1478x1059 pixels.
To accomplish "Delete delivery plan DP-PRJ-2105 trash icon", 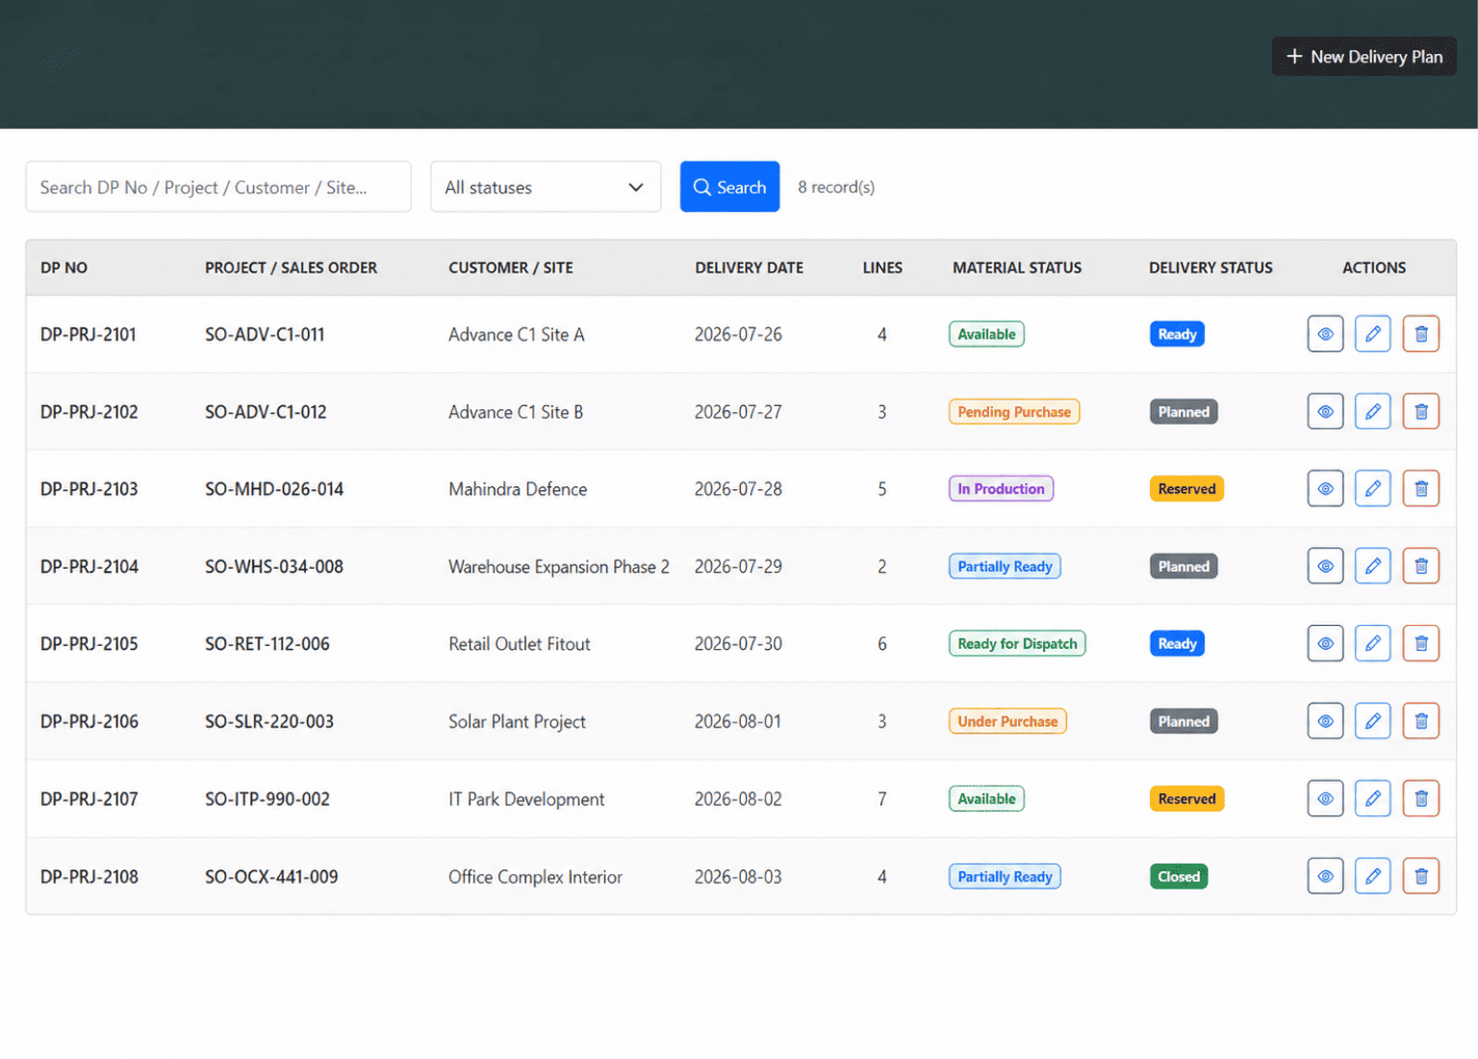I will 1421,643.
